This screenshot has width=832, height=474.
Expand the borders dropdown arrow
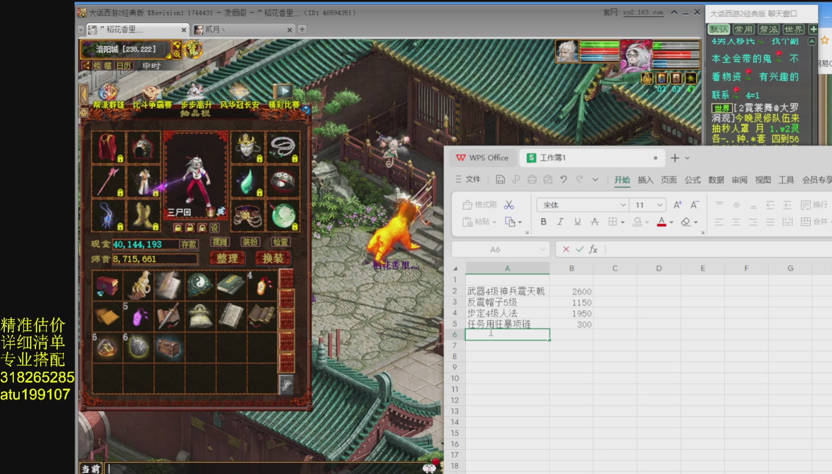(x=622, y=222)
